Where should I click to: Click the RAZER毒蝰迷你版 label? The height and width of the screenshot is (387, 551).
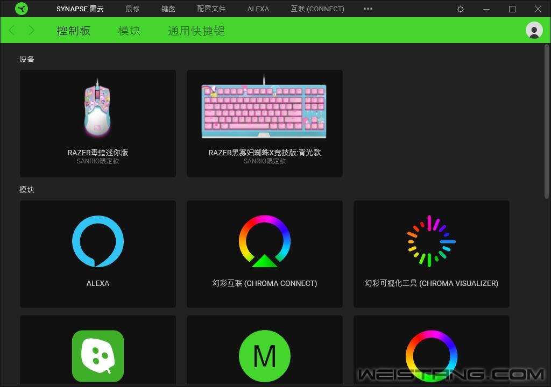(98, 153)
